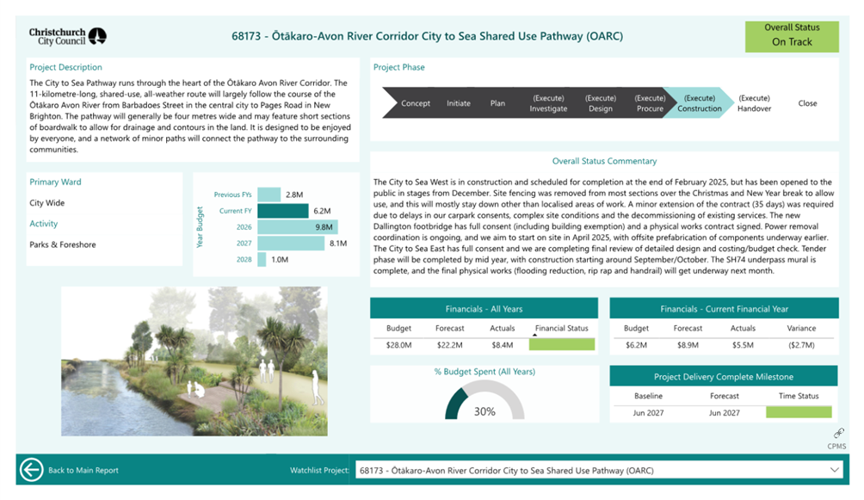Click Back to Main Report
This screenshot has height=500, width=864.
[83, 471]
